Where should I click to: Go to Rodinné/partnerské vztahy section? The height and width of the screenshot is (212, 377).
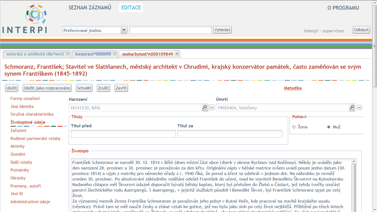36,139
